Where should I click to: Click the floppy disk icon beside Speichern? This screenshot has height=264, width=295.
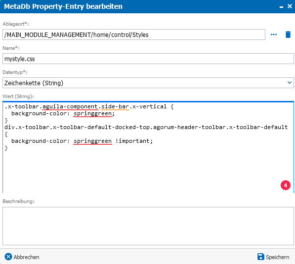click(x=260, y=257)
